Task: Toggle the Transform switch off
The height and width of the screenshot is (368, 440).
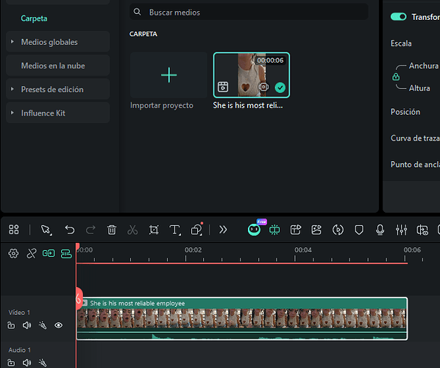Action: pyautogui.click(x=399, y=17)
